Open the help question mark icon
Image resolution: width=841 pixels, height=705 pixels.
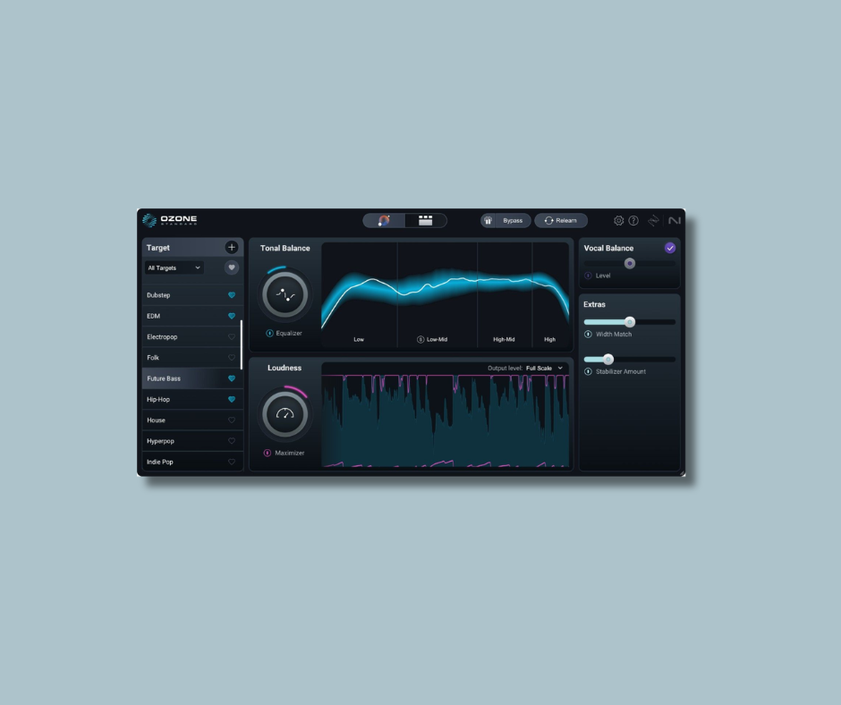pos(633,220)
